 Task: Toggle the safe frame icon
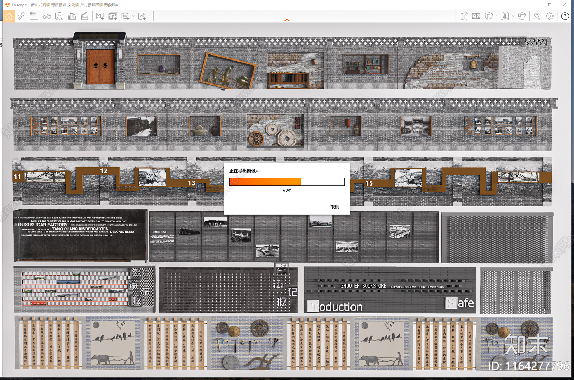pos(476,16)
